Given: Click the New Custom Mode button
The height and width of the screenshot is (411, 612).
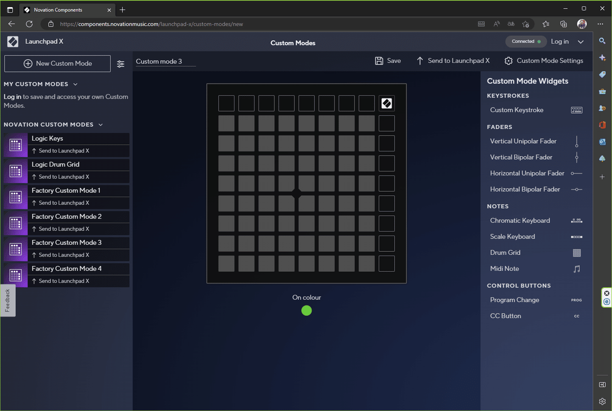Looking at the screenshot, I should 58,64.
